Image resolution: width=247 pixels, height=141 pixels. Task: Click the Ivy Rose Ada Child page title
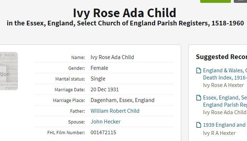tap(124, 13)
